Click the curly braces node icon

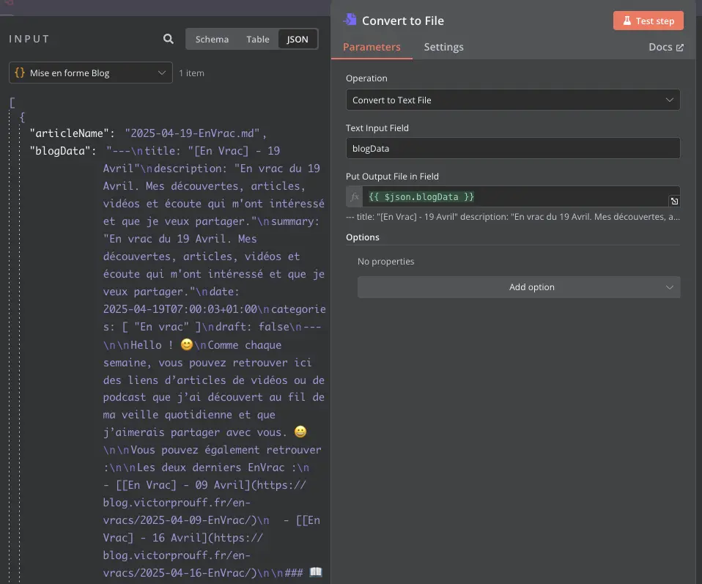point(20,73)
